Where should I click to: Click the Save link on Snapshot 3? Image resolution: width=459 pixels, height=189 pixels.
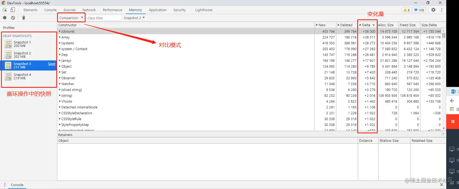point(51,64)
